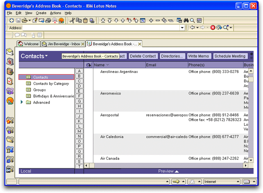Click the vertical scrollbar down arrow
Screen dimensions: 263x193
(x=251, y=160)
